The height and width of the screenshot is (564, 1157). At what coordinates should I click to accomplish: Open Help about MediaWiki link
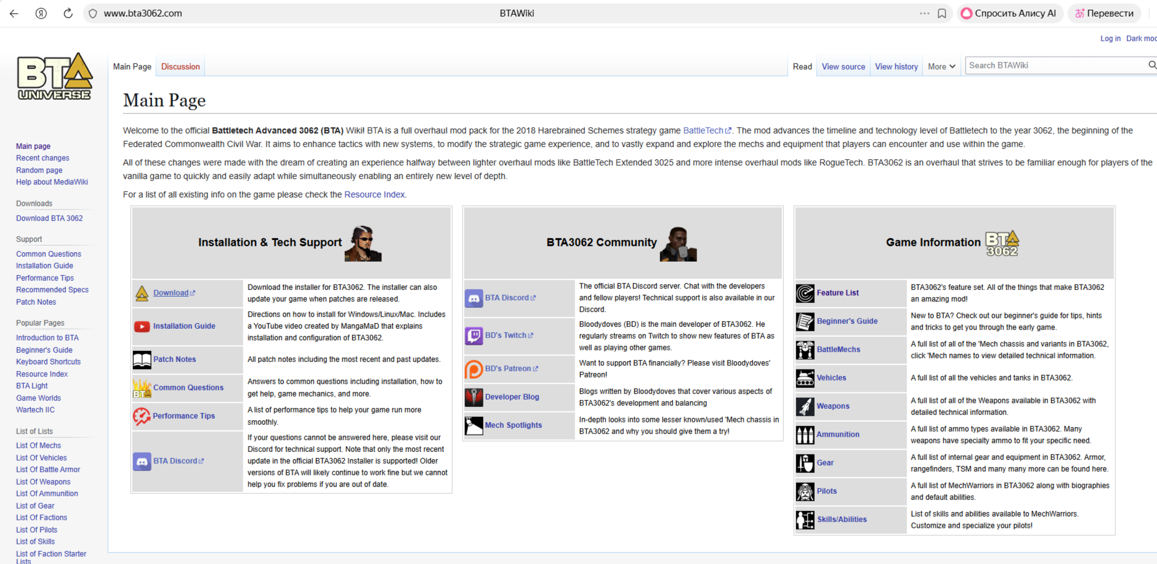tap(52, 182)
